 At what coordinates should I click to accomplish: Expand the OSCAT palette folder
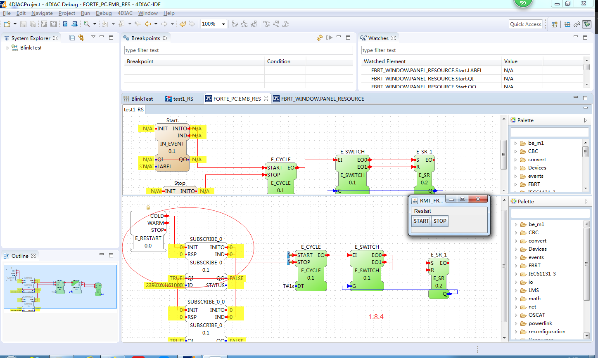(515, 315)
